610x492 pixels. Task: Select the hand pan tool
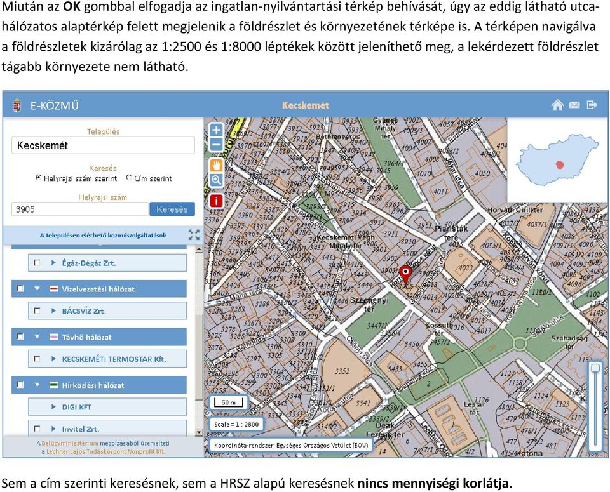click(x=216, y=165)
